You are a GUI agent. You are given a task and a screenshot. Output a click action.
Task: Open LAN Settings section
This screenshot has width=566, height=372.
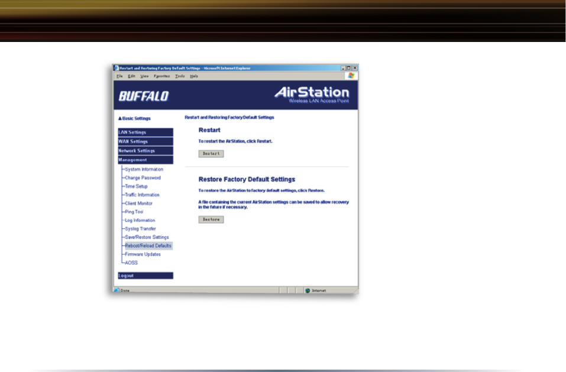pos(145,132)
